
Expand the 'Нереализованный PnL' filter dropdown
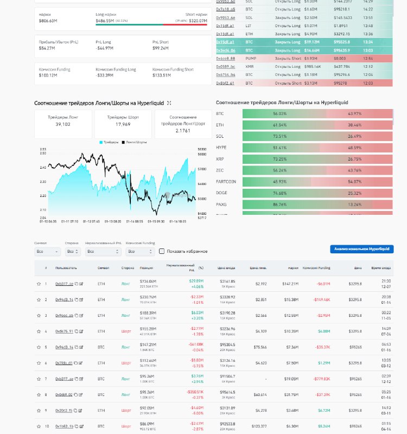[x=104, y=252]
